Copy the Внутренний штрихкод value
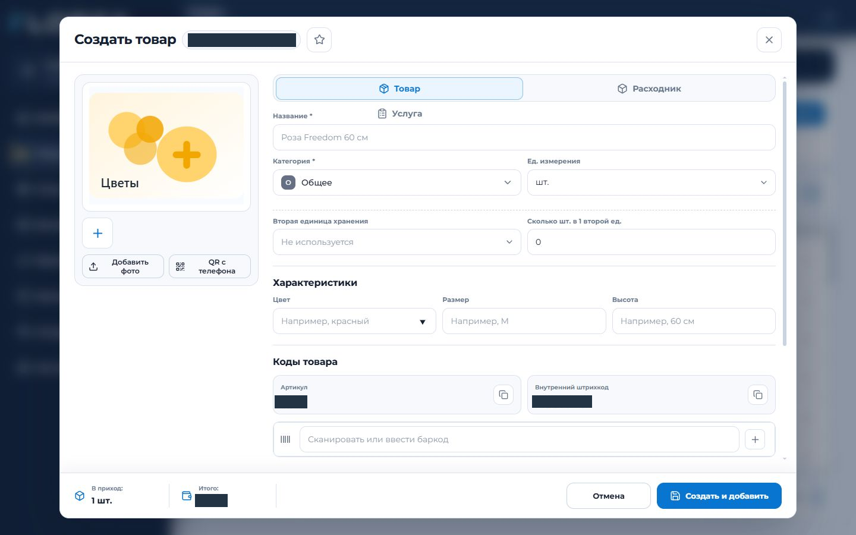The width and height of the screenshot is (856, 535). coord(758,395)
